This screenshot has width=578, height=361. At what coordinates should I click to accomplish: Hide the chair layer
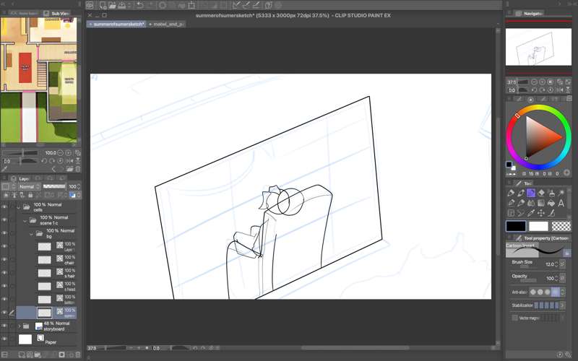[x=4, y=260]
